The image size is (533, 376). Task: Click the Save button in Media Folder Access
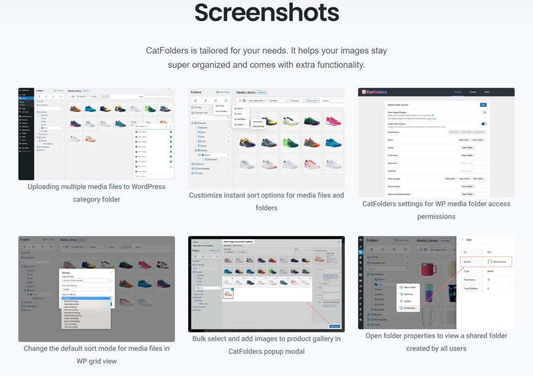pyautogui.click(x=483, y=105)
